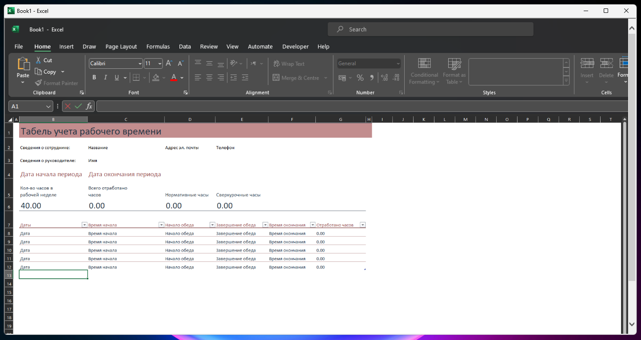Open the File tab
The width and height of the screenshot is (641, 340).
click(19, 47)
